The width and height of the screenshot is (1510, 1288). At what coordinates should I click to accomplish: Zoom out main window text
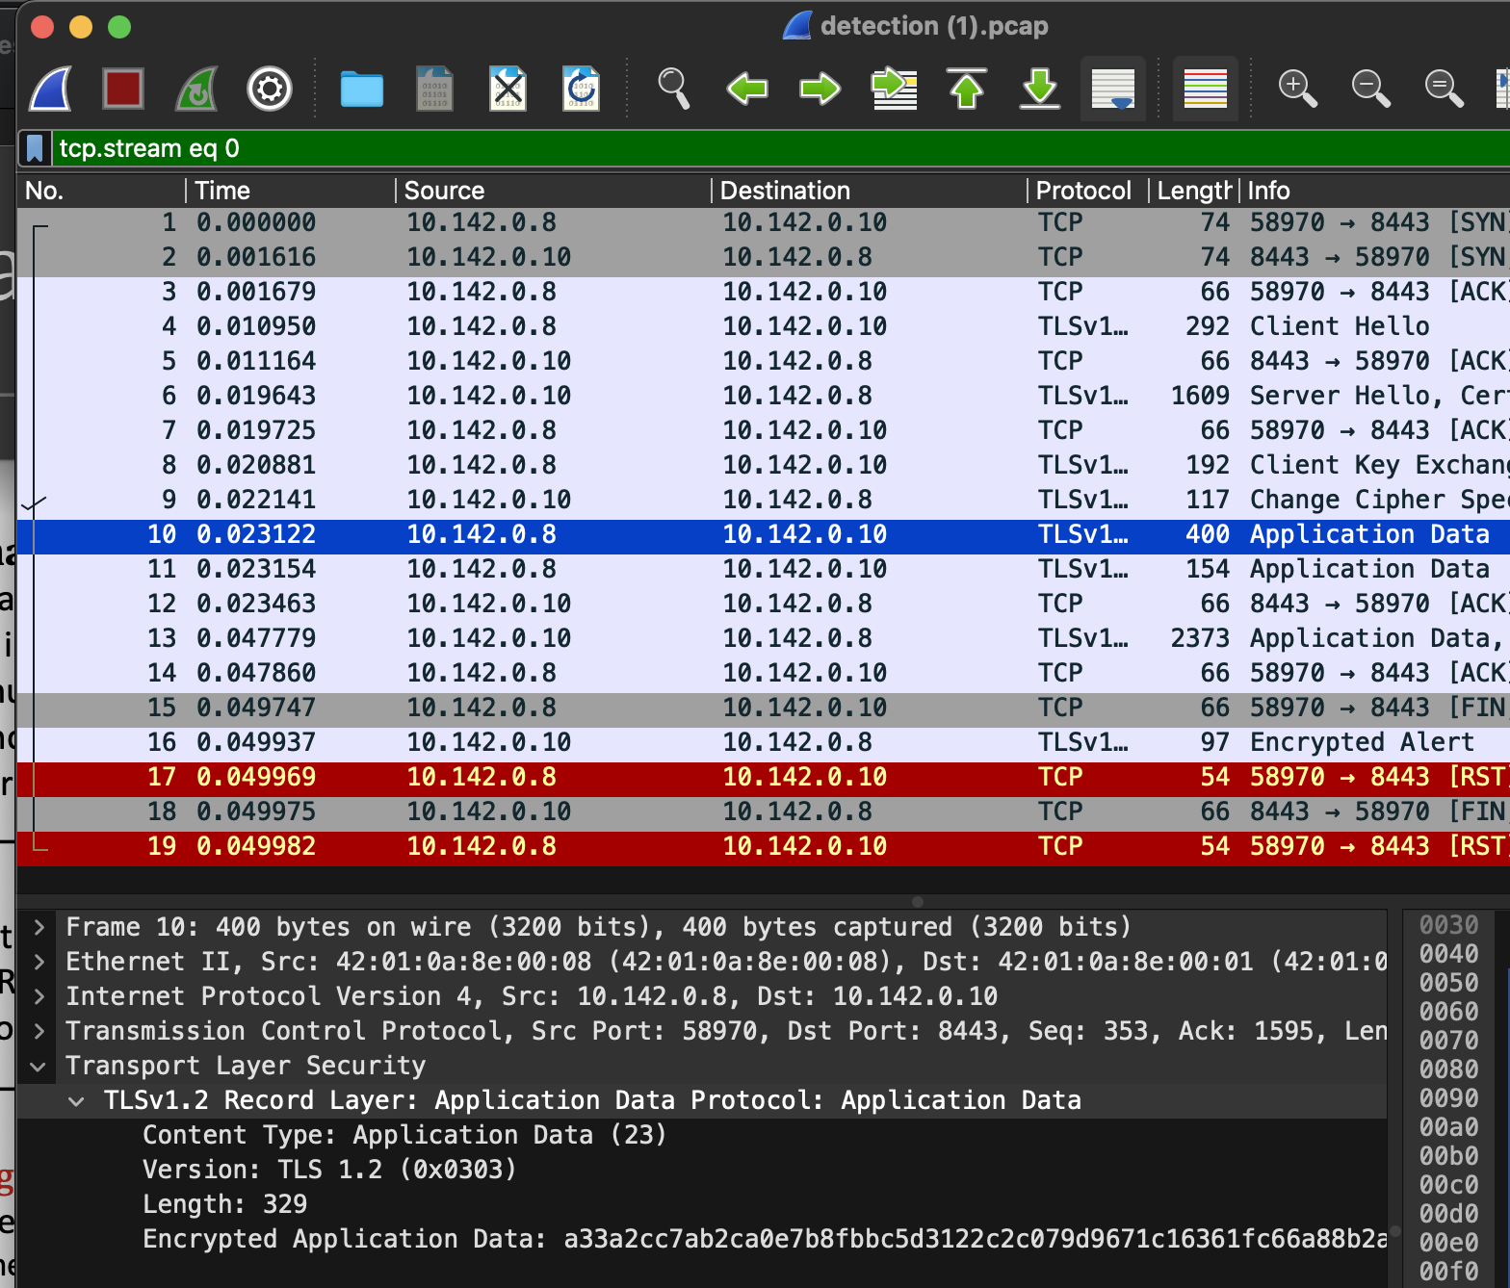(1371, 89)
